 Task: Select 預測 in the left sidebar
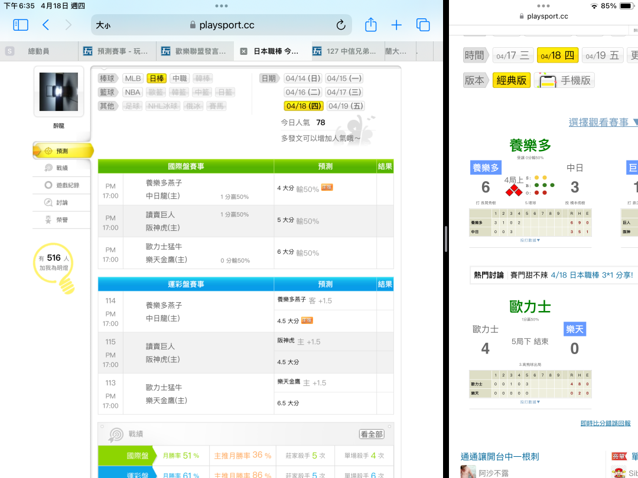[62, 151]
